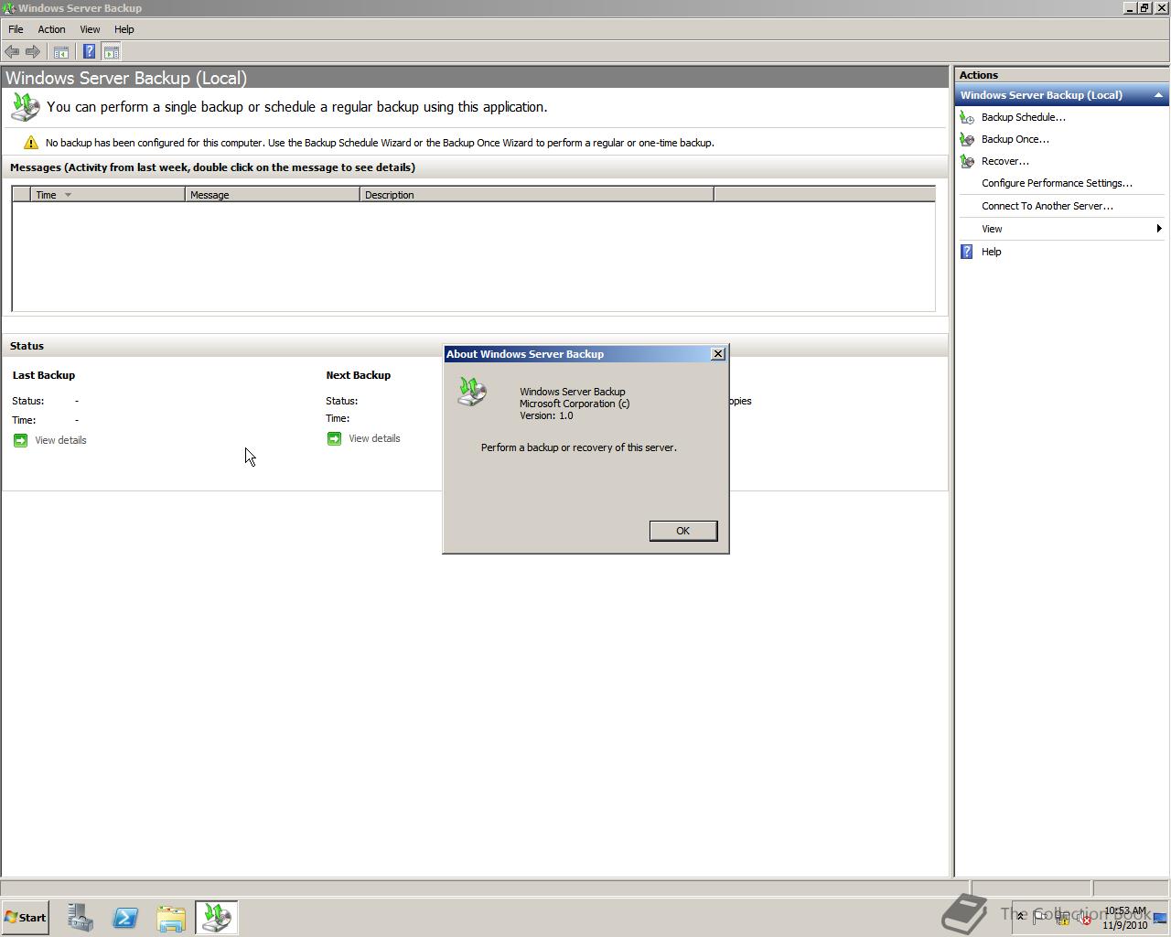The image size is (1171, 937).
Task: Click 'Microsoft Corporation (c)' text
Action: 575,404
